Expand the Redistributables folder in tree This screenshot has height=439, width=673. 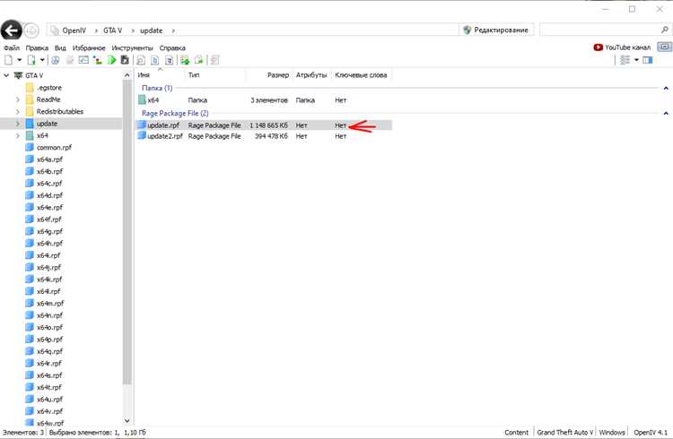pos(18,111)
